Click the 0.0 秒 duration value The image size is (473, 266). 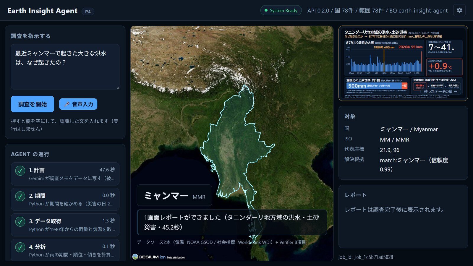pos(109,195)
